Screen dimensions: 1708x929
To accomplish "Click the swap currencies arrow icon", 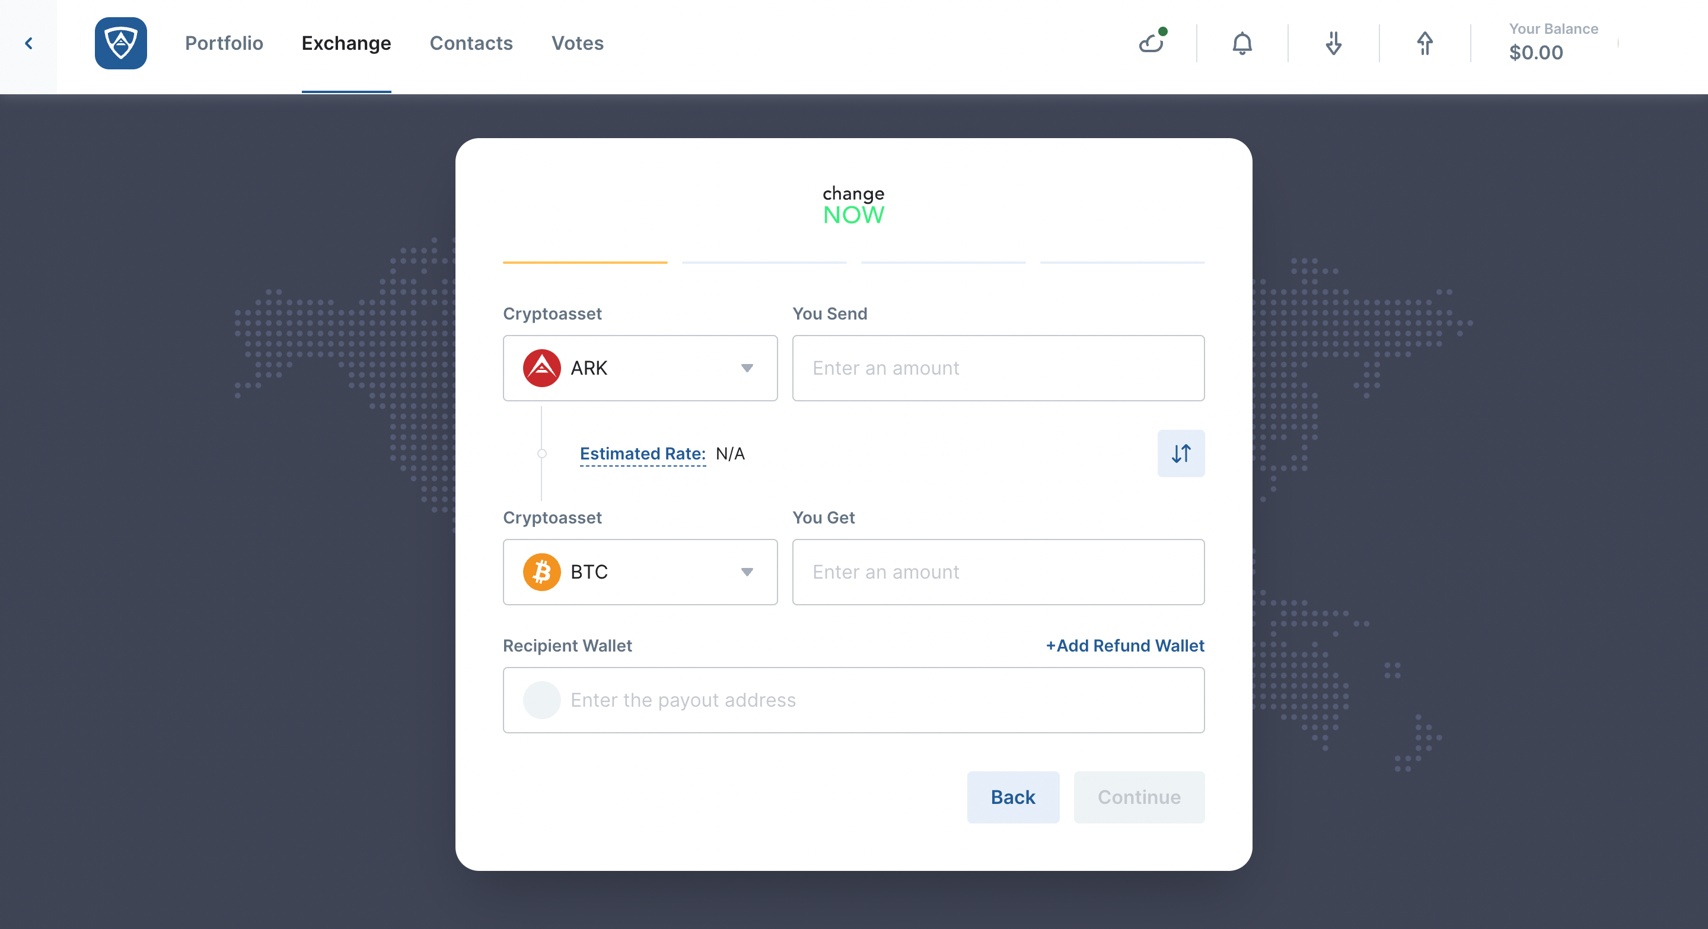I will click(1181, 453).
